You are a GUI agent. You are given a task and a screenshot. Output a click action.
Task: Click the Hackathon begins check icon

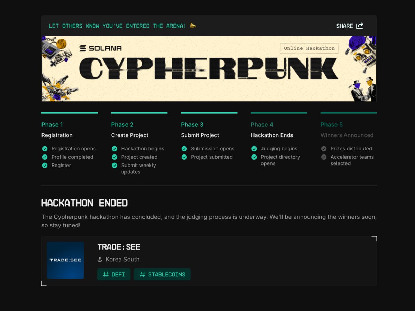coord(114,149)
